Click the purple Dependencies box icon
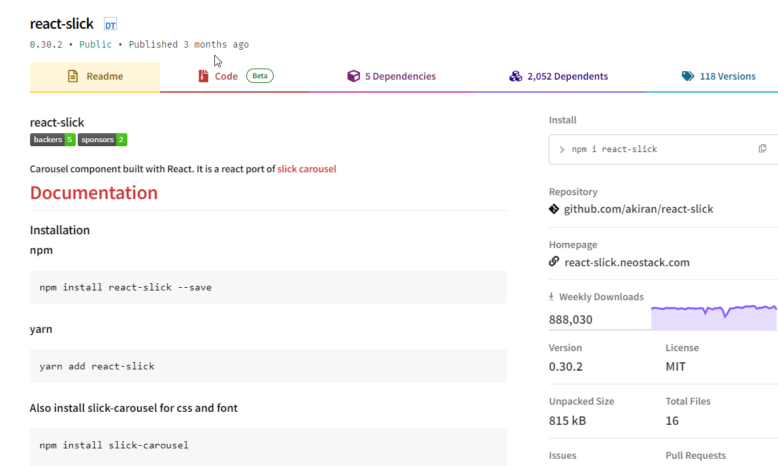778x466 pixels. coord(353,76)
